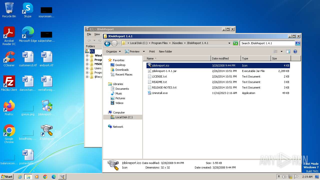Select Desktop under Favorites
The image size is (320, 180).
(120, 65)
